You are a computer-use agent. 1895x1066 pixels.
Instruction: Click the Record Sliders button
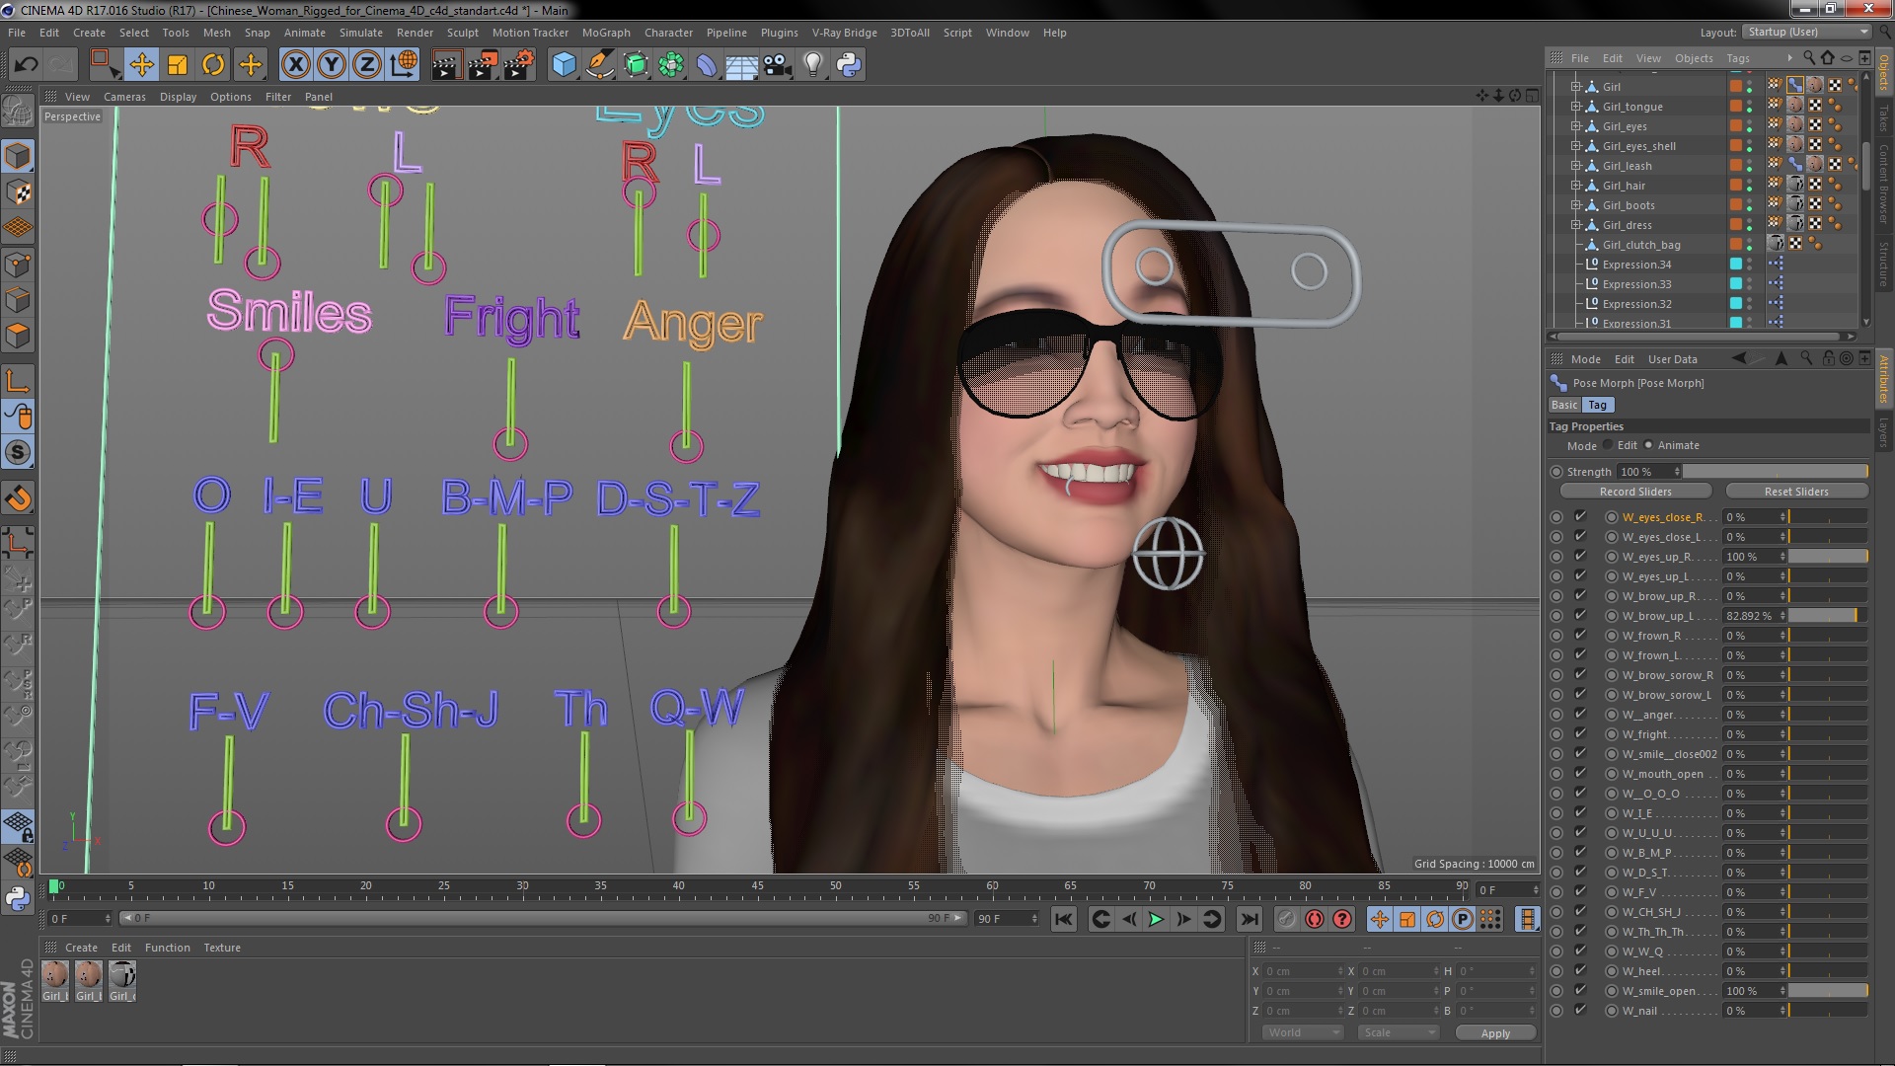click(x=1635, y=492)
